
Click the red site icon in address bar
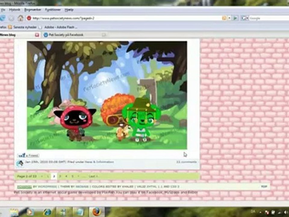pyautogui.click(x=29, y=18)
